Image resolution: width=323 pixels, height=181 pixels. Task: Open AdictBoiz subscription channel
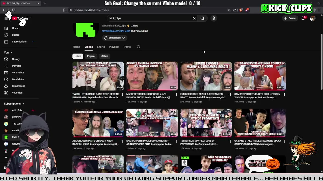[17, 110]
